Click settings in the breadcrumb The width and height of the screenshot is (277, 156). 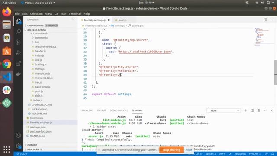[119, 26]
